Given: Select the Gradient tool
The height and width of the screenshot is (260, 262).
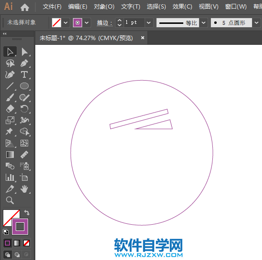Looking at the screenshot, I should [10, 155].
